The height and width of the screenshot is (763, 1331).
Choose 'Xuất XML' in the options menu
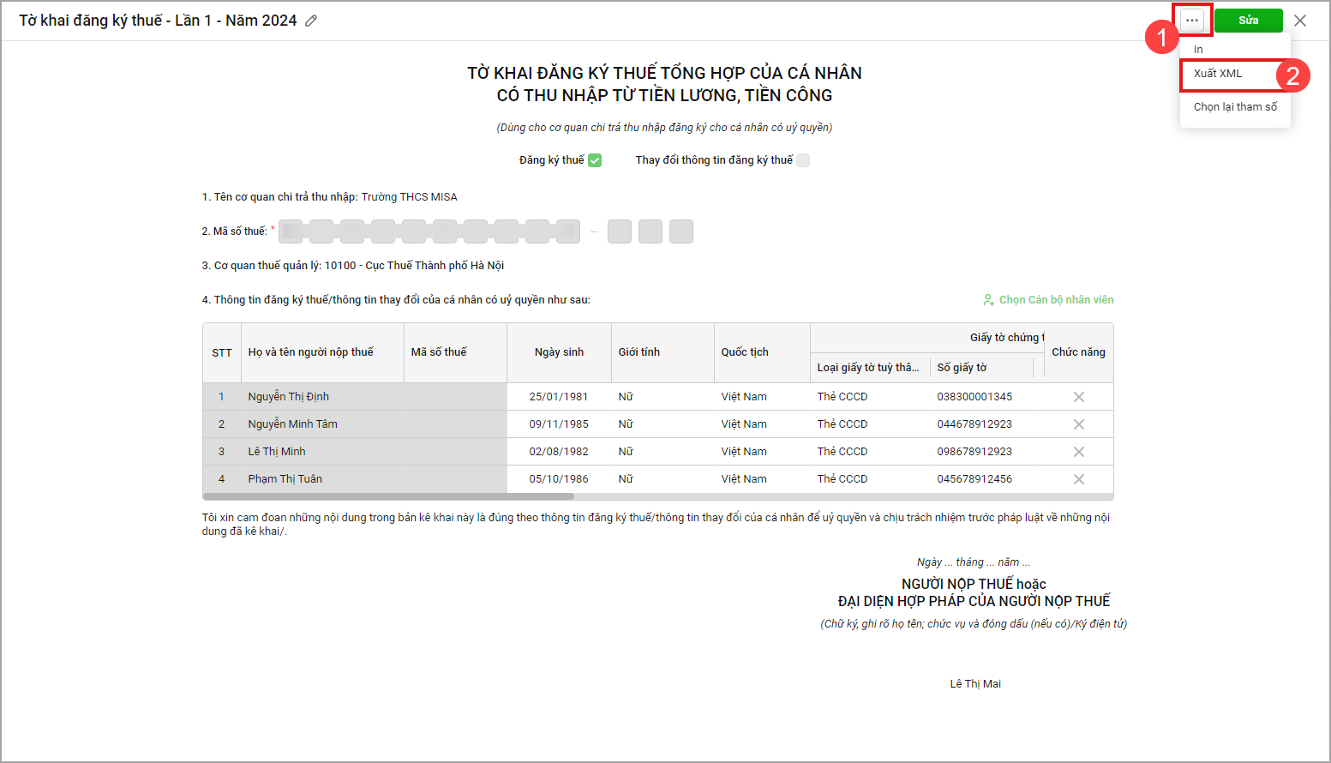click(1218, 74)
